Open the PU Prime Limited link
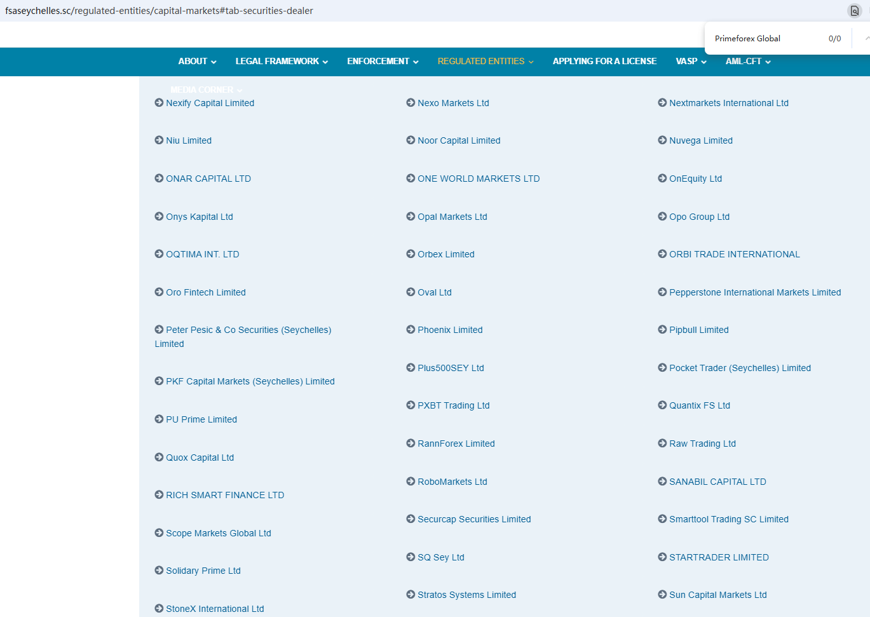Viewport: 870px width, 617px height. [201, 419]
